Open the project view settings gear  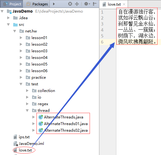tap(87, 4)
